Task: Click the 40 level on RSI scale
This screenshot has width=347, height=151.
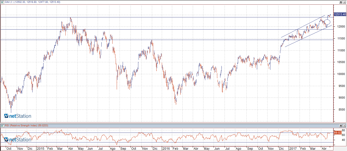Action: [x=344, y=140]
